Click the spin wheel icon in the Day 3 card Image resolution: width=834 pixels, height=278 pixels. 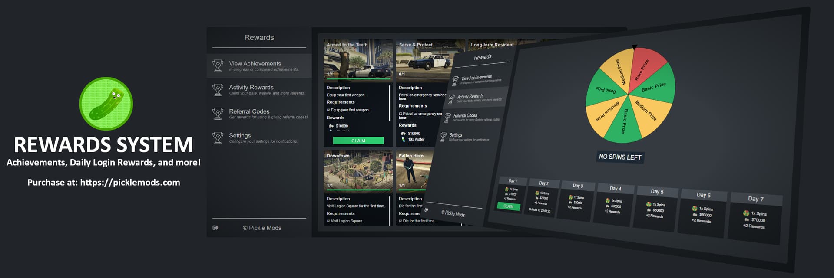[x=571, y=197]
